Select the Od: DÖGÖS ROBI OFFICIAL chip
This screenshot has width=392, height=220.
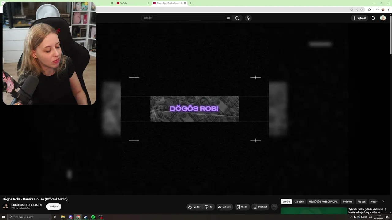tap(323, 202)
